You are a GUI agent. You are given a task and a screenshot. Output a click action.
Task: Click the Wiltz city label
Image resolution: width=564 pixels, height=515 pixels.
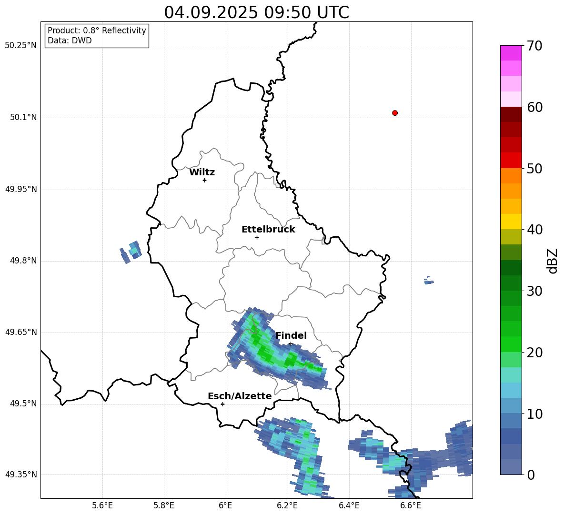(202, 172)
